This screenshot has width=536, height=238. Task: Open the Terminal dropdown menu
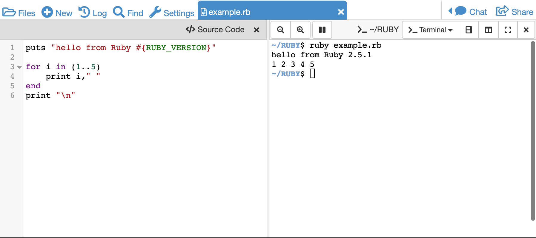(430, 30)
